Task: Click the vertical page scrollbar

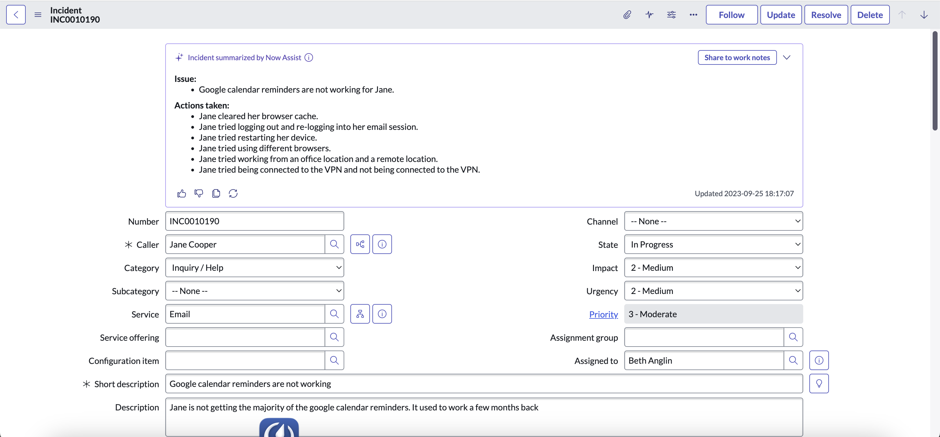Action: coord(935,81)
